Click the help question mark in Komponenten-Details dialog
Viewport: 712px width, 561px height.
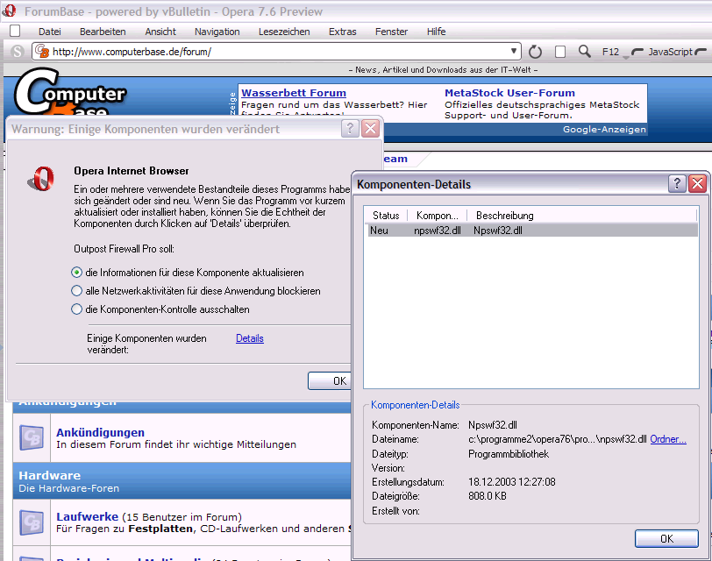(x=677, y=184)
